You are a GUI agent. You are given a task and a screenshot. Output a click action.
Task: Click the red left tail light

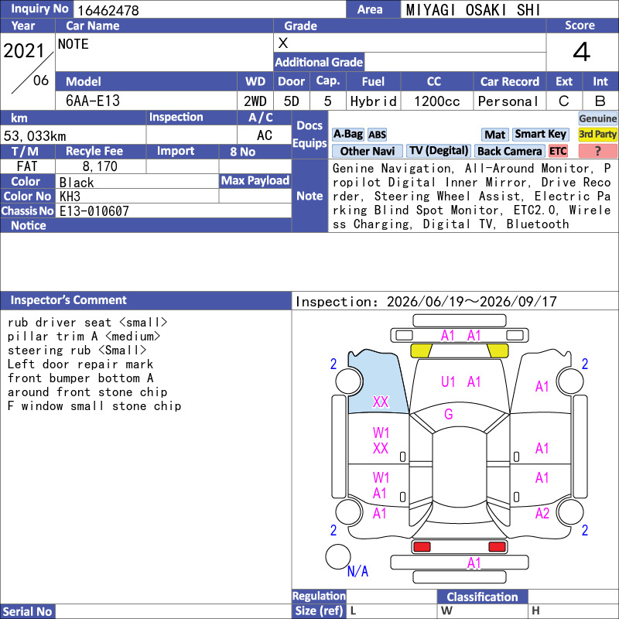(422, 547)
